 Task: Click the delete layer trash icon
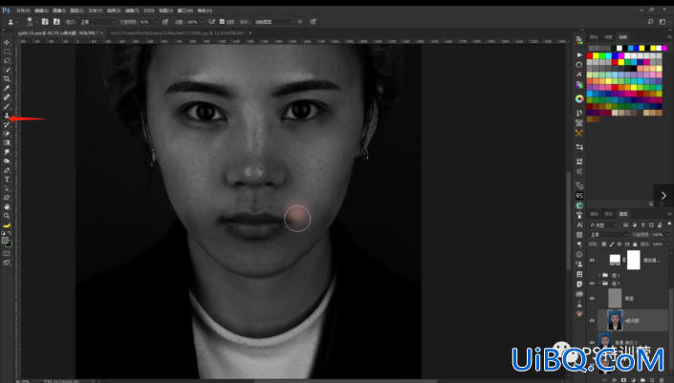click(662, 380)
